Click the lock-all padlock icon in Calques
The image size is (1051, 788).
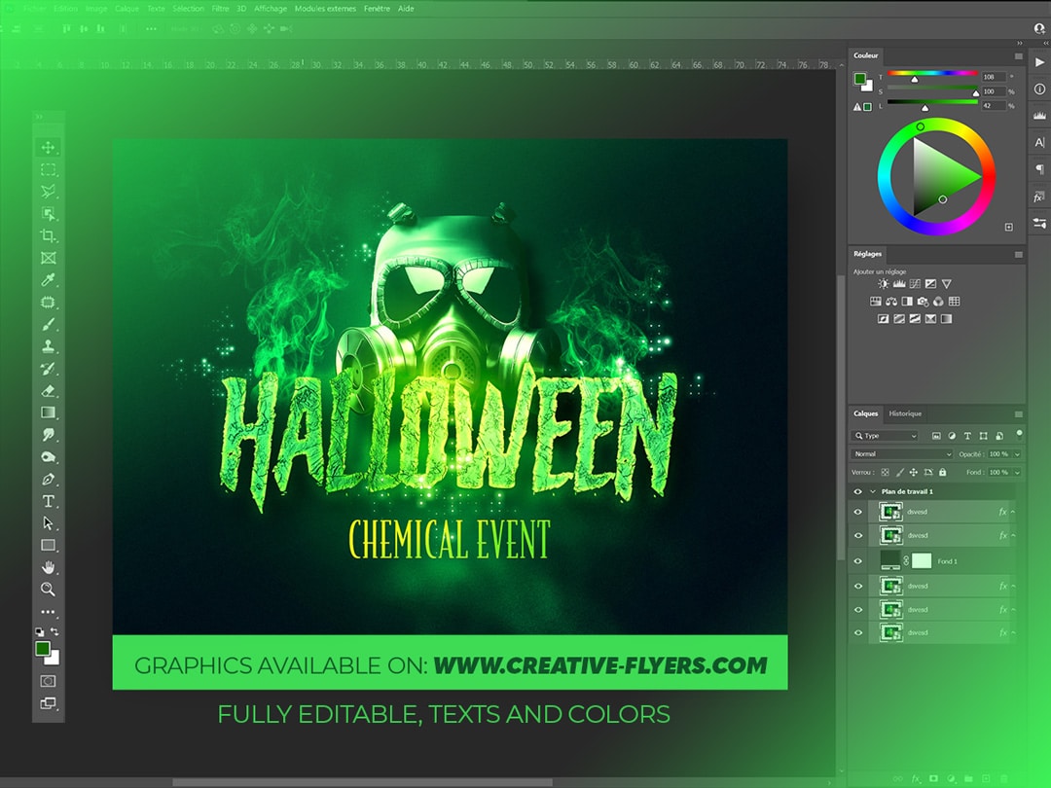click(942, 472)
